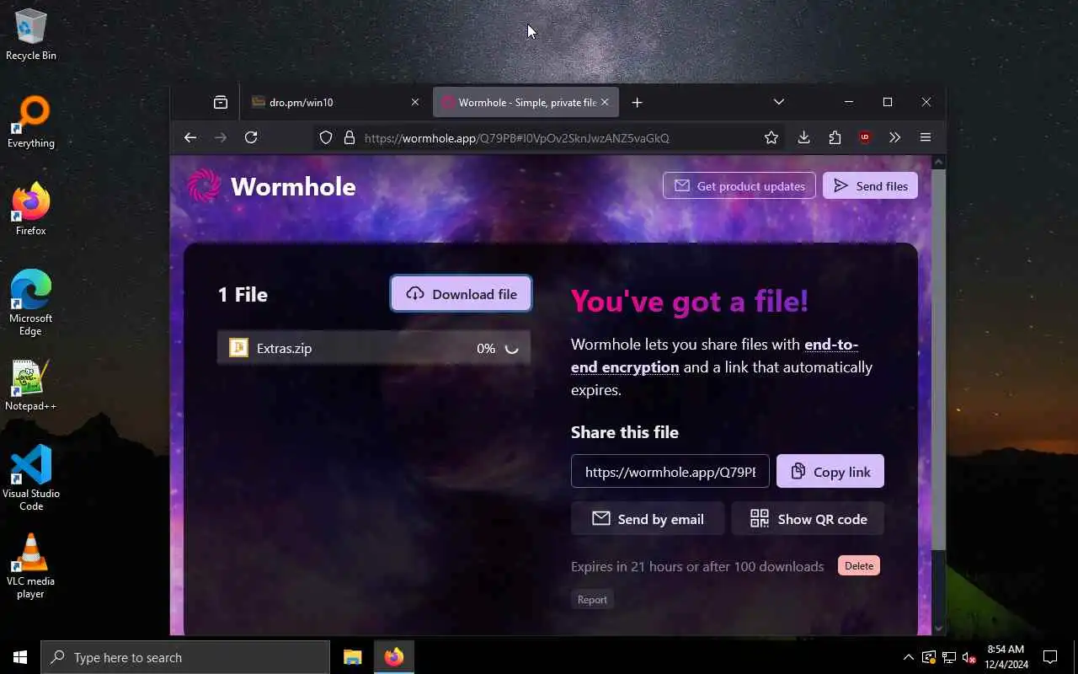Click the Wormhole logo
This screenshot has width=1078, height=674.
coord(271,186)
